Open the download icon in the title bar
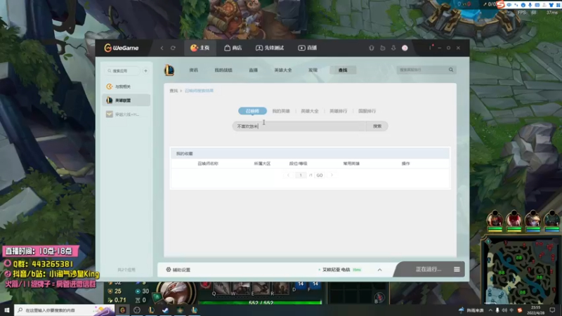Image resolution: width=562 pixels, height=316 pixels. 393,48
